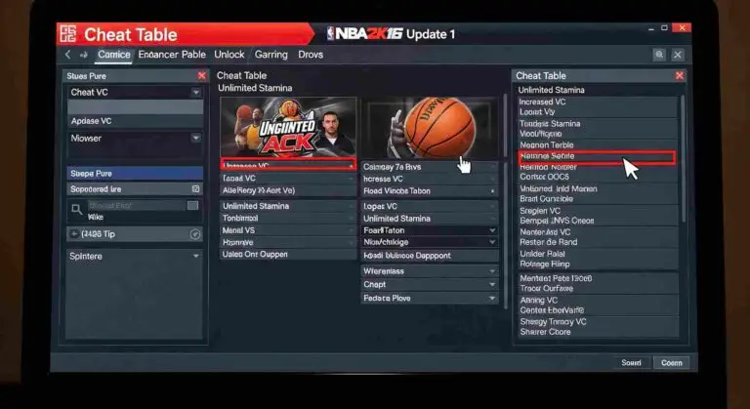Click the magnifier icon beside the left panel search field

pyautogui.click(x=76, y=209)
